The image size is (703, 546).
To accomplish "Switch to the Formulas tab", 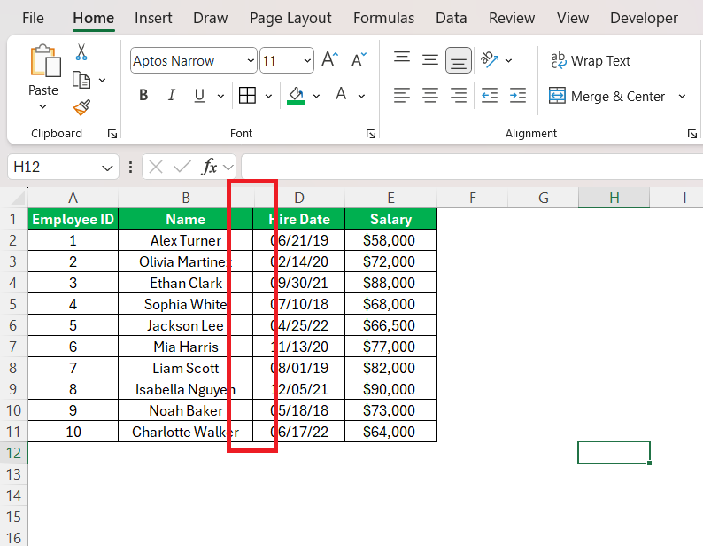I will point(383,18).
